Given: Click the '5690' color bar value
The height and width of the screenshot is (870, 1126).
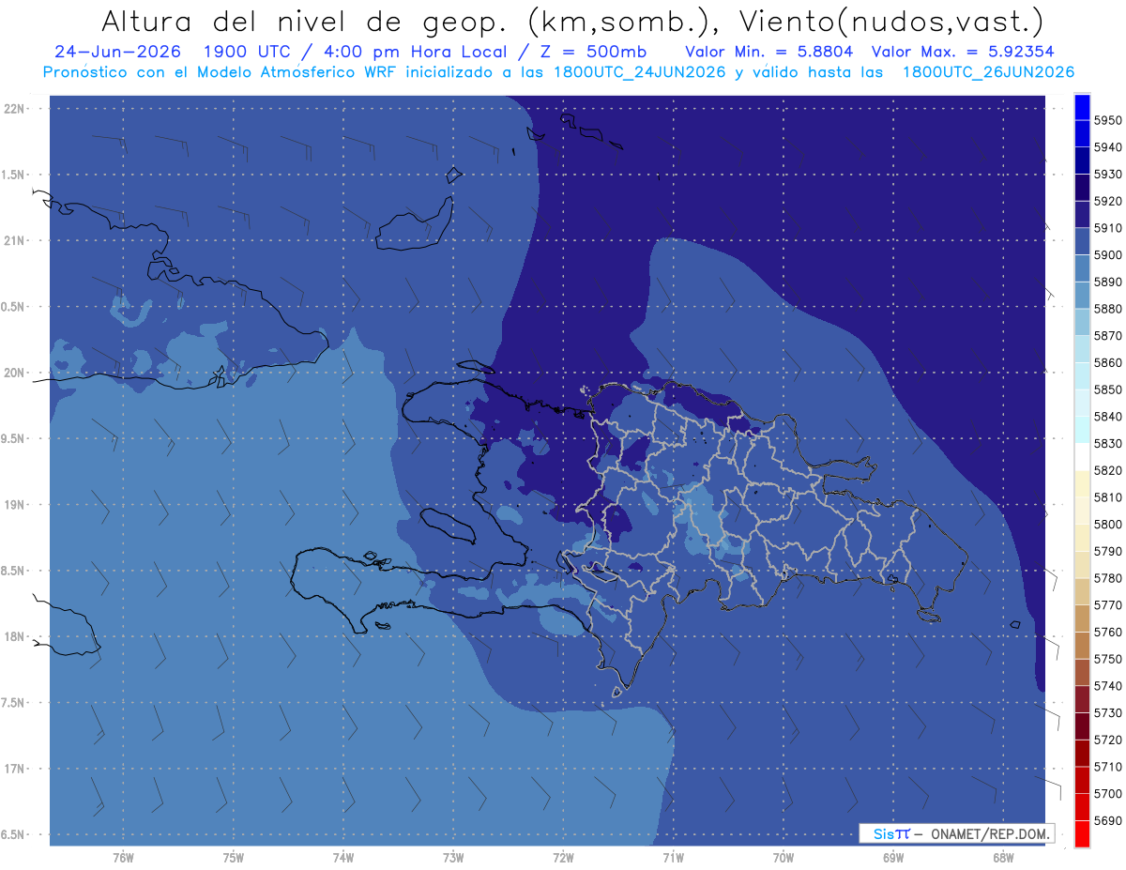Looking at the screenshot, I should click(x=1108, y=820).
